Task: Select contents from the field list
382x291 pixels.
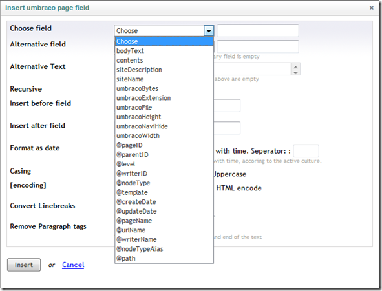Action: click(x=164, y=60)
